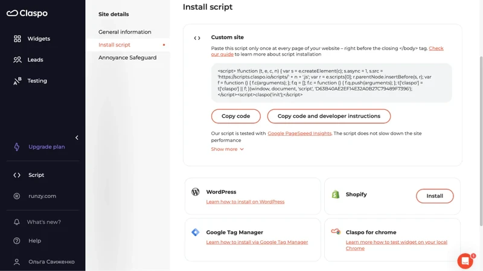Click the runzy.com registered icon
Viewport: 483px width, 271px height.
(x=17, y=196)
